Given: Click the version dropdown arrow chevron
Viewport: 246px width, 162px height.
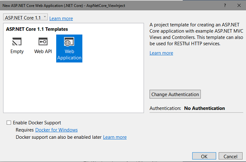Looking at the screenshot, I should pyautogui.click(x=45, y=17).
